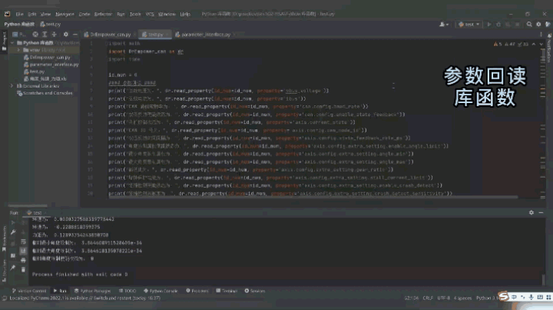Select parameter_interface.py in project tree
Viewport: 553px width, 310px height.
pyautogui.click(x=51, y=65)
